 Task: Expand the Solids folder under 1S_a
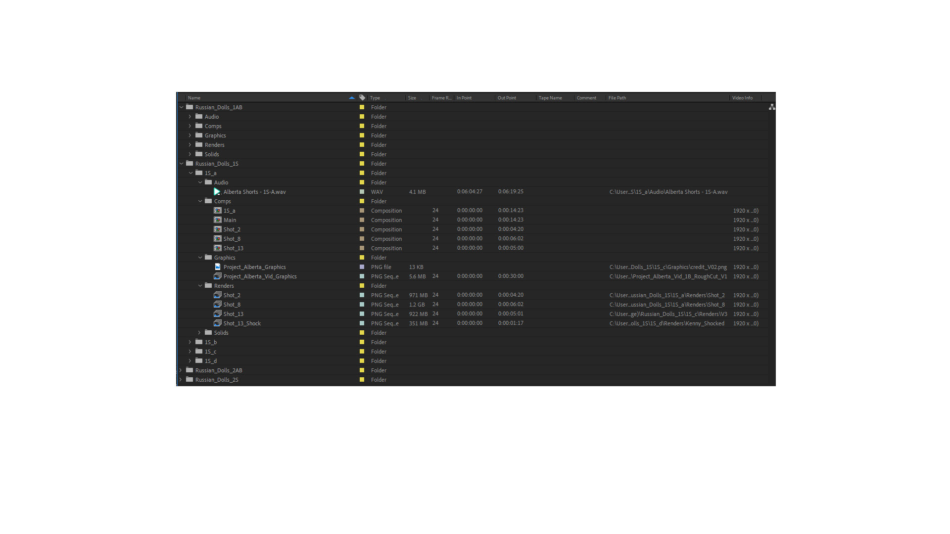pyautogui.click(x=199, y=333)
